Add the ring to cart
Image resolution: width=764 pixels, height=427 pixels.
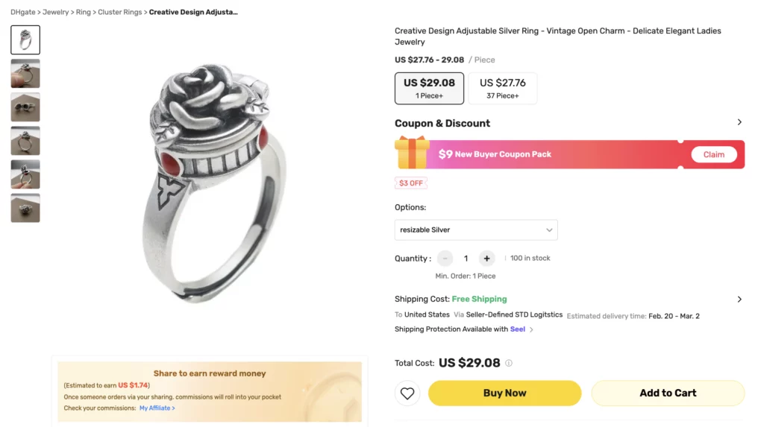668,393
